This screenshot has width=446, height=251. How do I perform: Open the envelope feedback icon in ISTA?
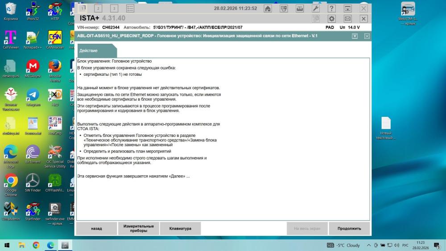[x=347, y=19]
